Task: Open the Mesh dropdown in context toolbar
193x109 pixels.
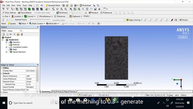Action: pos(24,24)
